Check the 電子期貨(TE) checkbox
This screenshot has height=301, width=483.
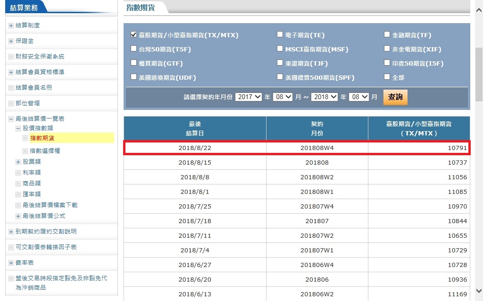click(x=280, y=34)
